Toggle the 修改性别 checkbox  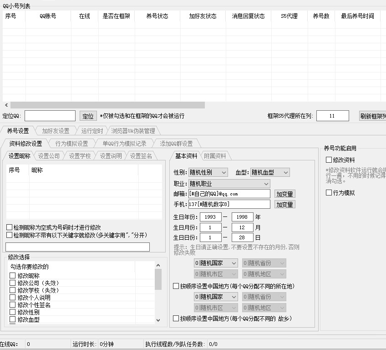tap(13, 312)
